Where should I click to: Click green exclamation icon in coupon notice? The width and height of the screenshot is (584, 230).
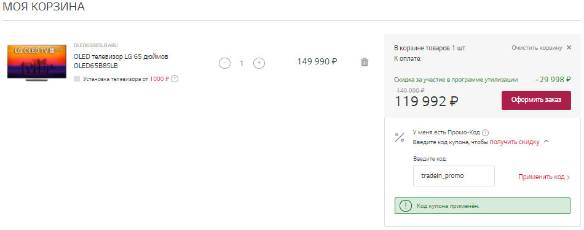tap(406, 206)
